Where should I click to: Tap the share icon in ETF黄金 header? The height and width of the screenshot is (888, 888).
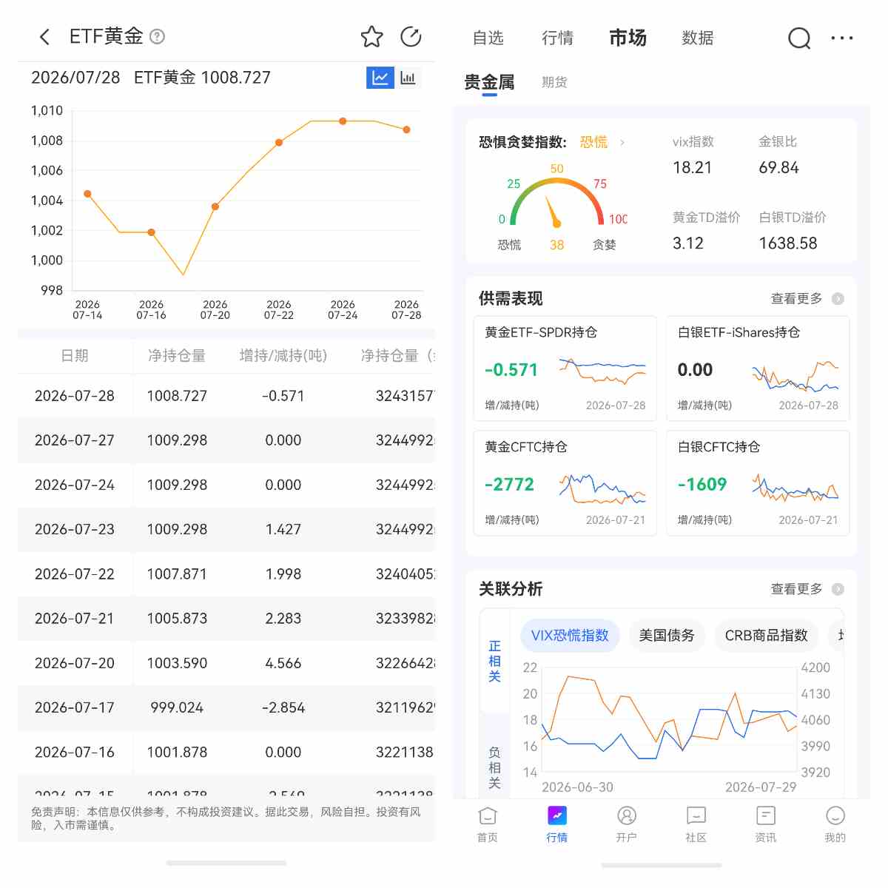coord(411,37)
